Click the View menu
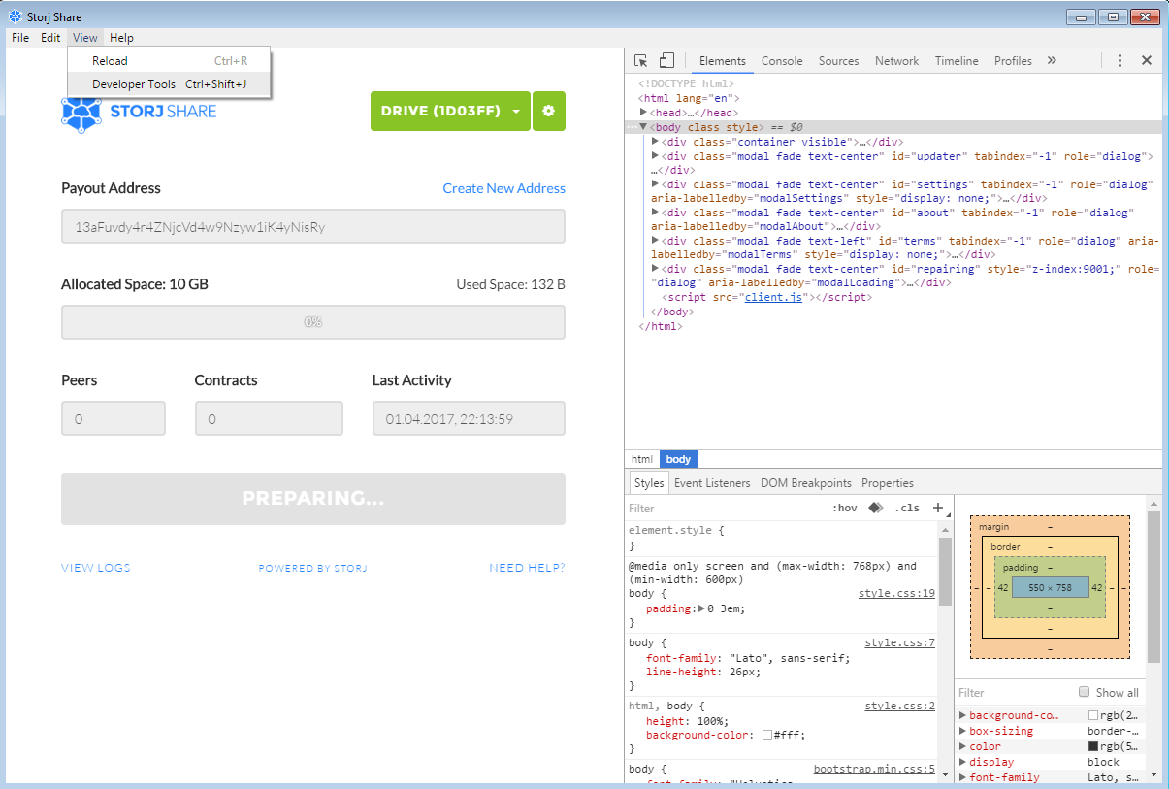This screenshot has width=1169, height=789. [85, 38]
